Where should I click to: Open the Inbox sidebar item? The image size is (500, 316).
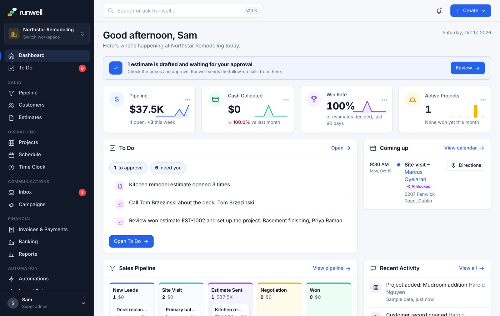(x=47, y=192)
